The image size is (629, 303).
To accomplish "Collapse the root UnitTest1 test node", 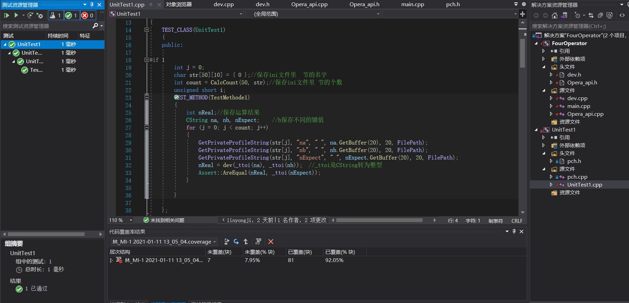I will (x=5, y=44).
